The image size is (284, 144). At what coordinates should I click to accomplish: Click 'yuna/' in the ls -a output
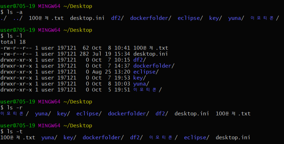coord(236,18)
